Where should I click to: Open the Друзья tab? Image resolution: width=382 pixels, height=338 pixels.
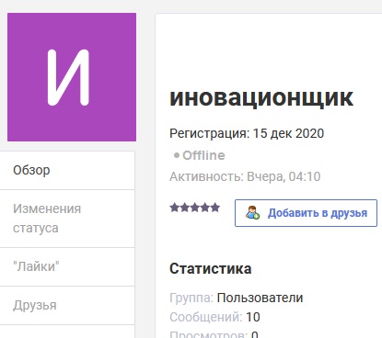(x=67, y=305)
